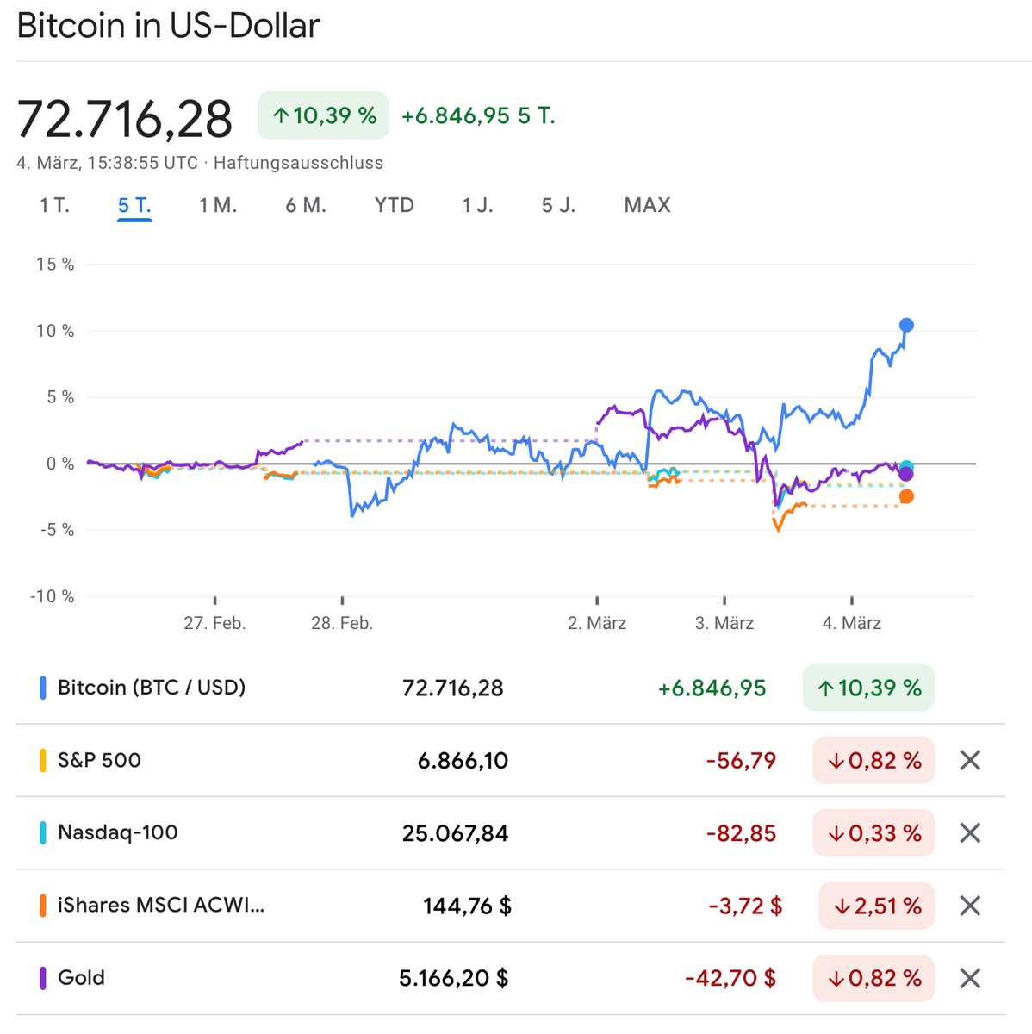Show the 6 M. chart range
1032x1034 pixels.
(306, 205)
